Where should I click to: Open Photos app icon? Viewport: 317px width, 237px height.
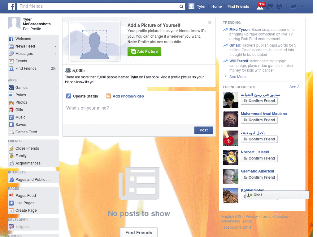pyautogui.click(x=11, y=102)
